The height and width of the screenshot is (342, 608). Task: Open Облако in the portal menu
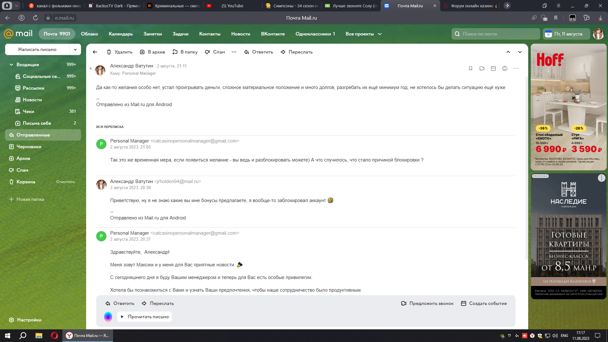click(x=89, y=34)
